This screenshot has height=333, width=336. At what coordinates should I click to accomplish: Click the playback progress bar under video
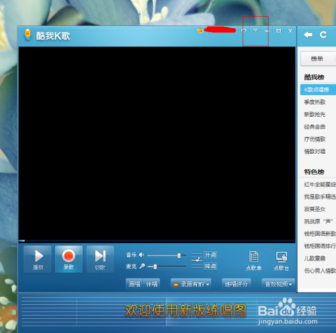pos(157,241)
